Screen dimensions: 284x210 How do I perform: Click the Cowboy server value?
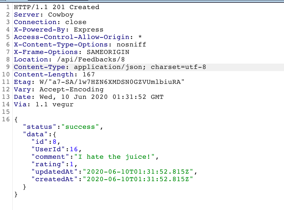(61, 15)
